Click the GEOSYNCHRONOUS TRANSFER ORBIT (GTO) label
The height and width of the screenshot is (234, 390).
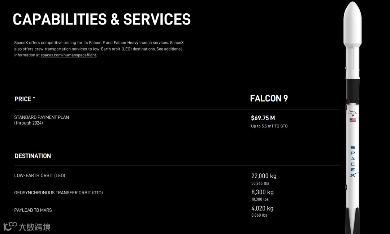(x=58, y=193)
